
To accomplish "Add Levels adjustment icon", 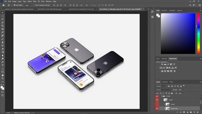I will (x=165, y=64).
